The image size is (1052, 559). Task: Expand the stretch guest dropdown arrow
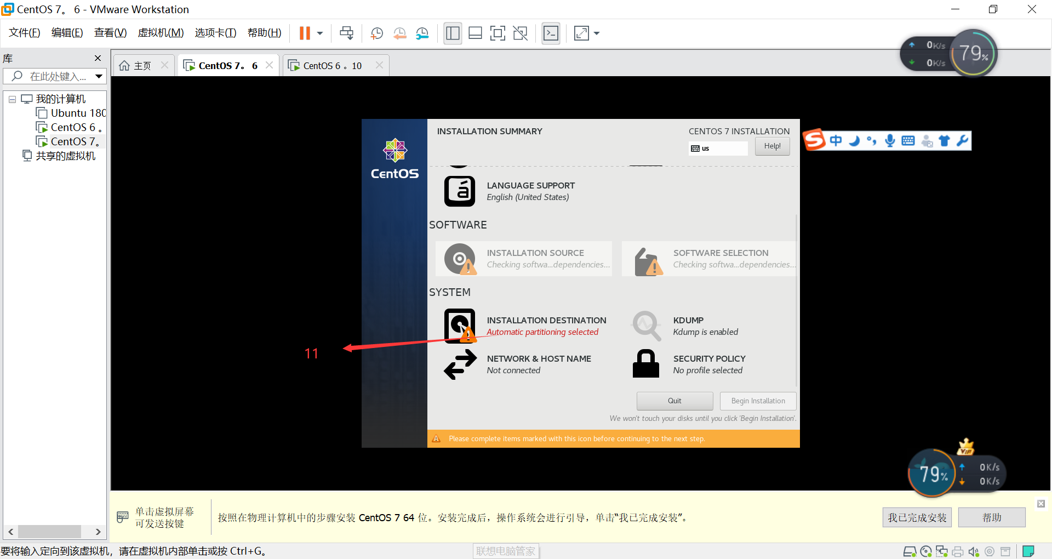[x=597, y=33]
